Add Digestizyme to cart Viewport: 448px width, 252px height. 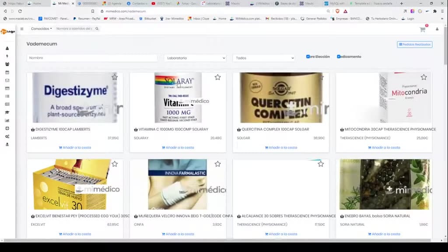[x=75, y=148]
